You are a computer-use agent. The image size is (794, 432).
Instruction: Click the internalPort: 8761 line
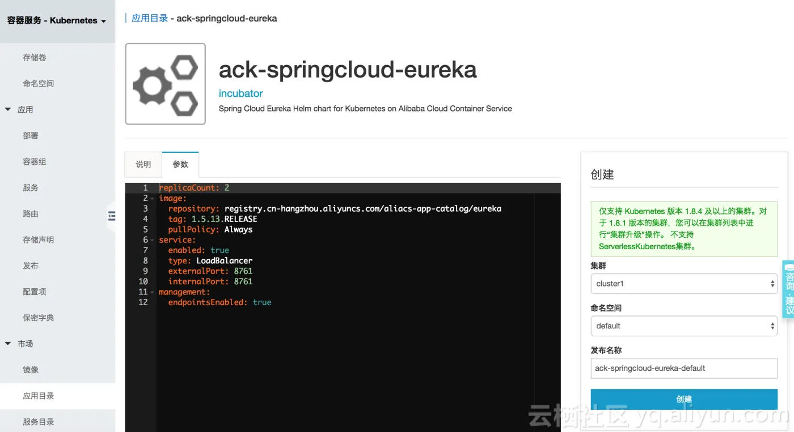pyautogui.click(x=210, y=281)
